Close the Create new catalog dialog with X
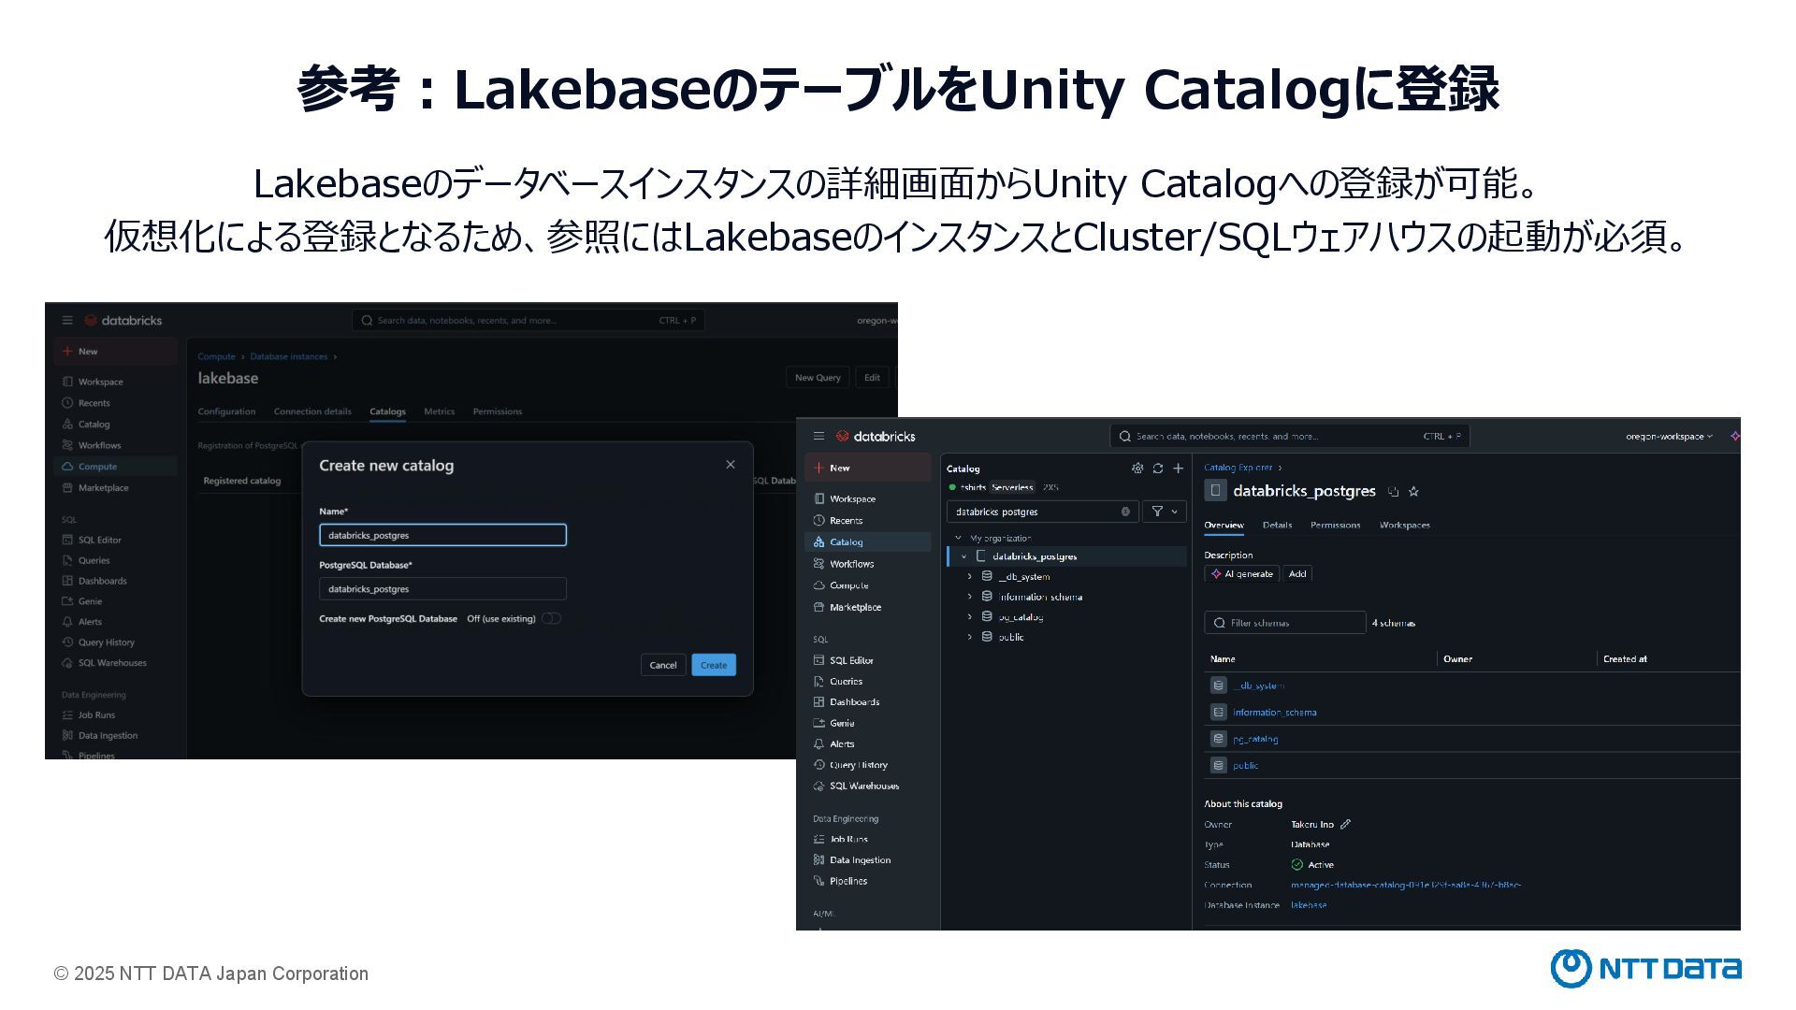 [731, 465]
